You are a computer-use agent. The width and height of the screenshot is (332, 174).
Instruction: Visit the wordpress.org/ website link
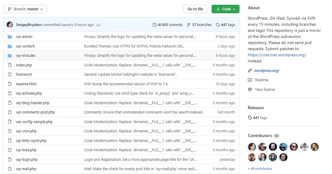tap(267, 70)
